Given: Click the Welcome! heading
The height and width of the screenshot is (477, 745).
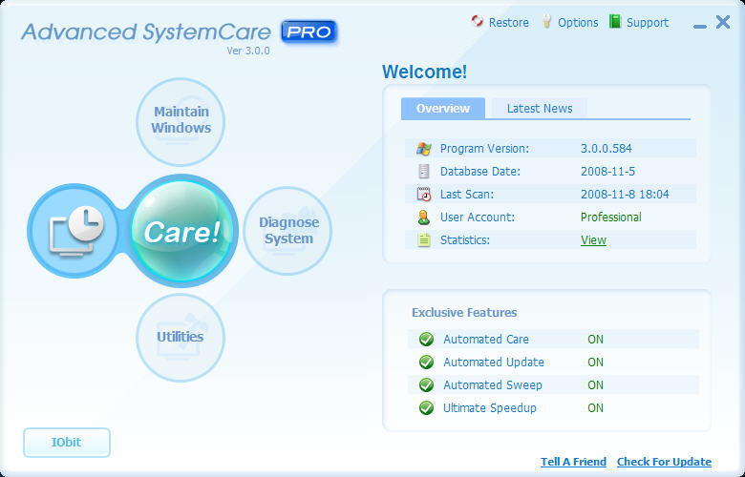Looking at the screenshot, I should coord(424,73).
